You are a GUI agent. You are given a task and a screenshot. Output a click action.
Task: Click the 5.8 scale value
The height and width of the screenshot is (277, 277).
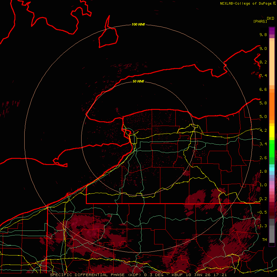click(263, 103)
